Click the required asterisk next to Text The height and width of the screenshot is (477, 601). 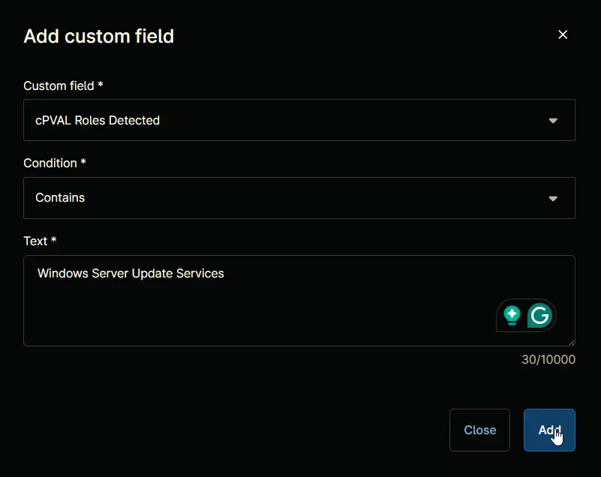point(54,239)
